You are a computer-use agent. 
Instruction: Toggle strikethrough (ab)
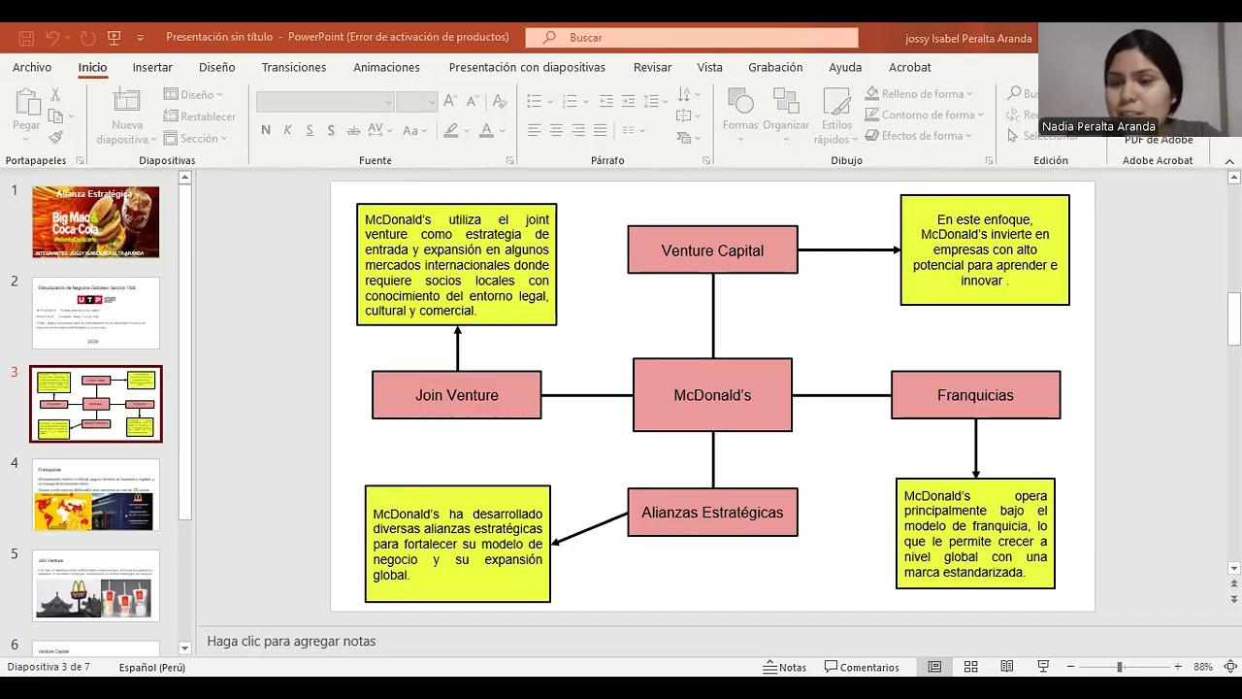(354, 130)
